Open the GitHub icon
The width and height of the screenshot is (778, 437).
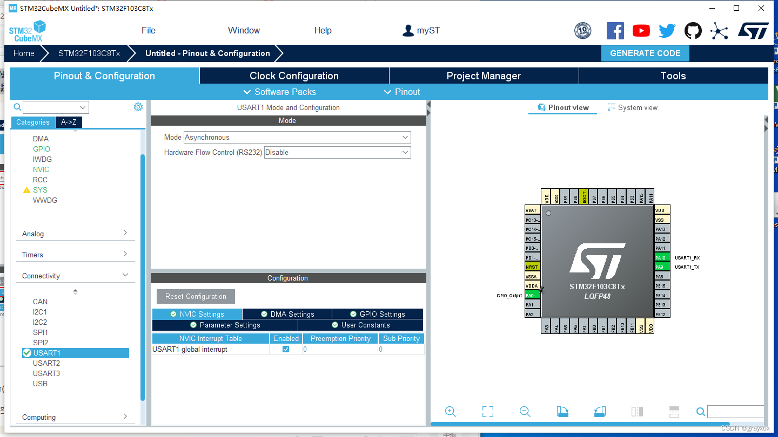coord(693,31)
